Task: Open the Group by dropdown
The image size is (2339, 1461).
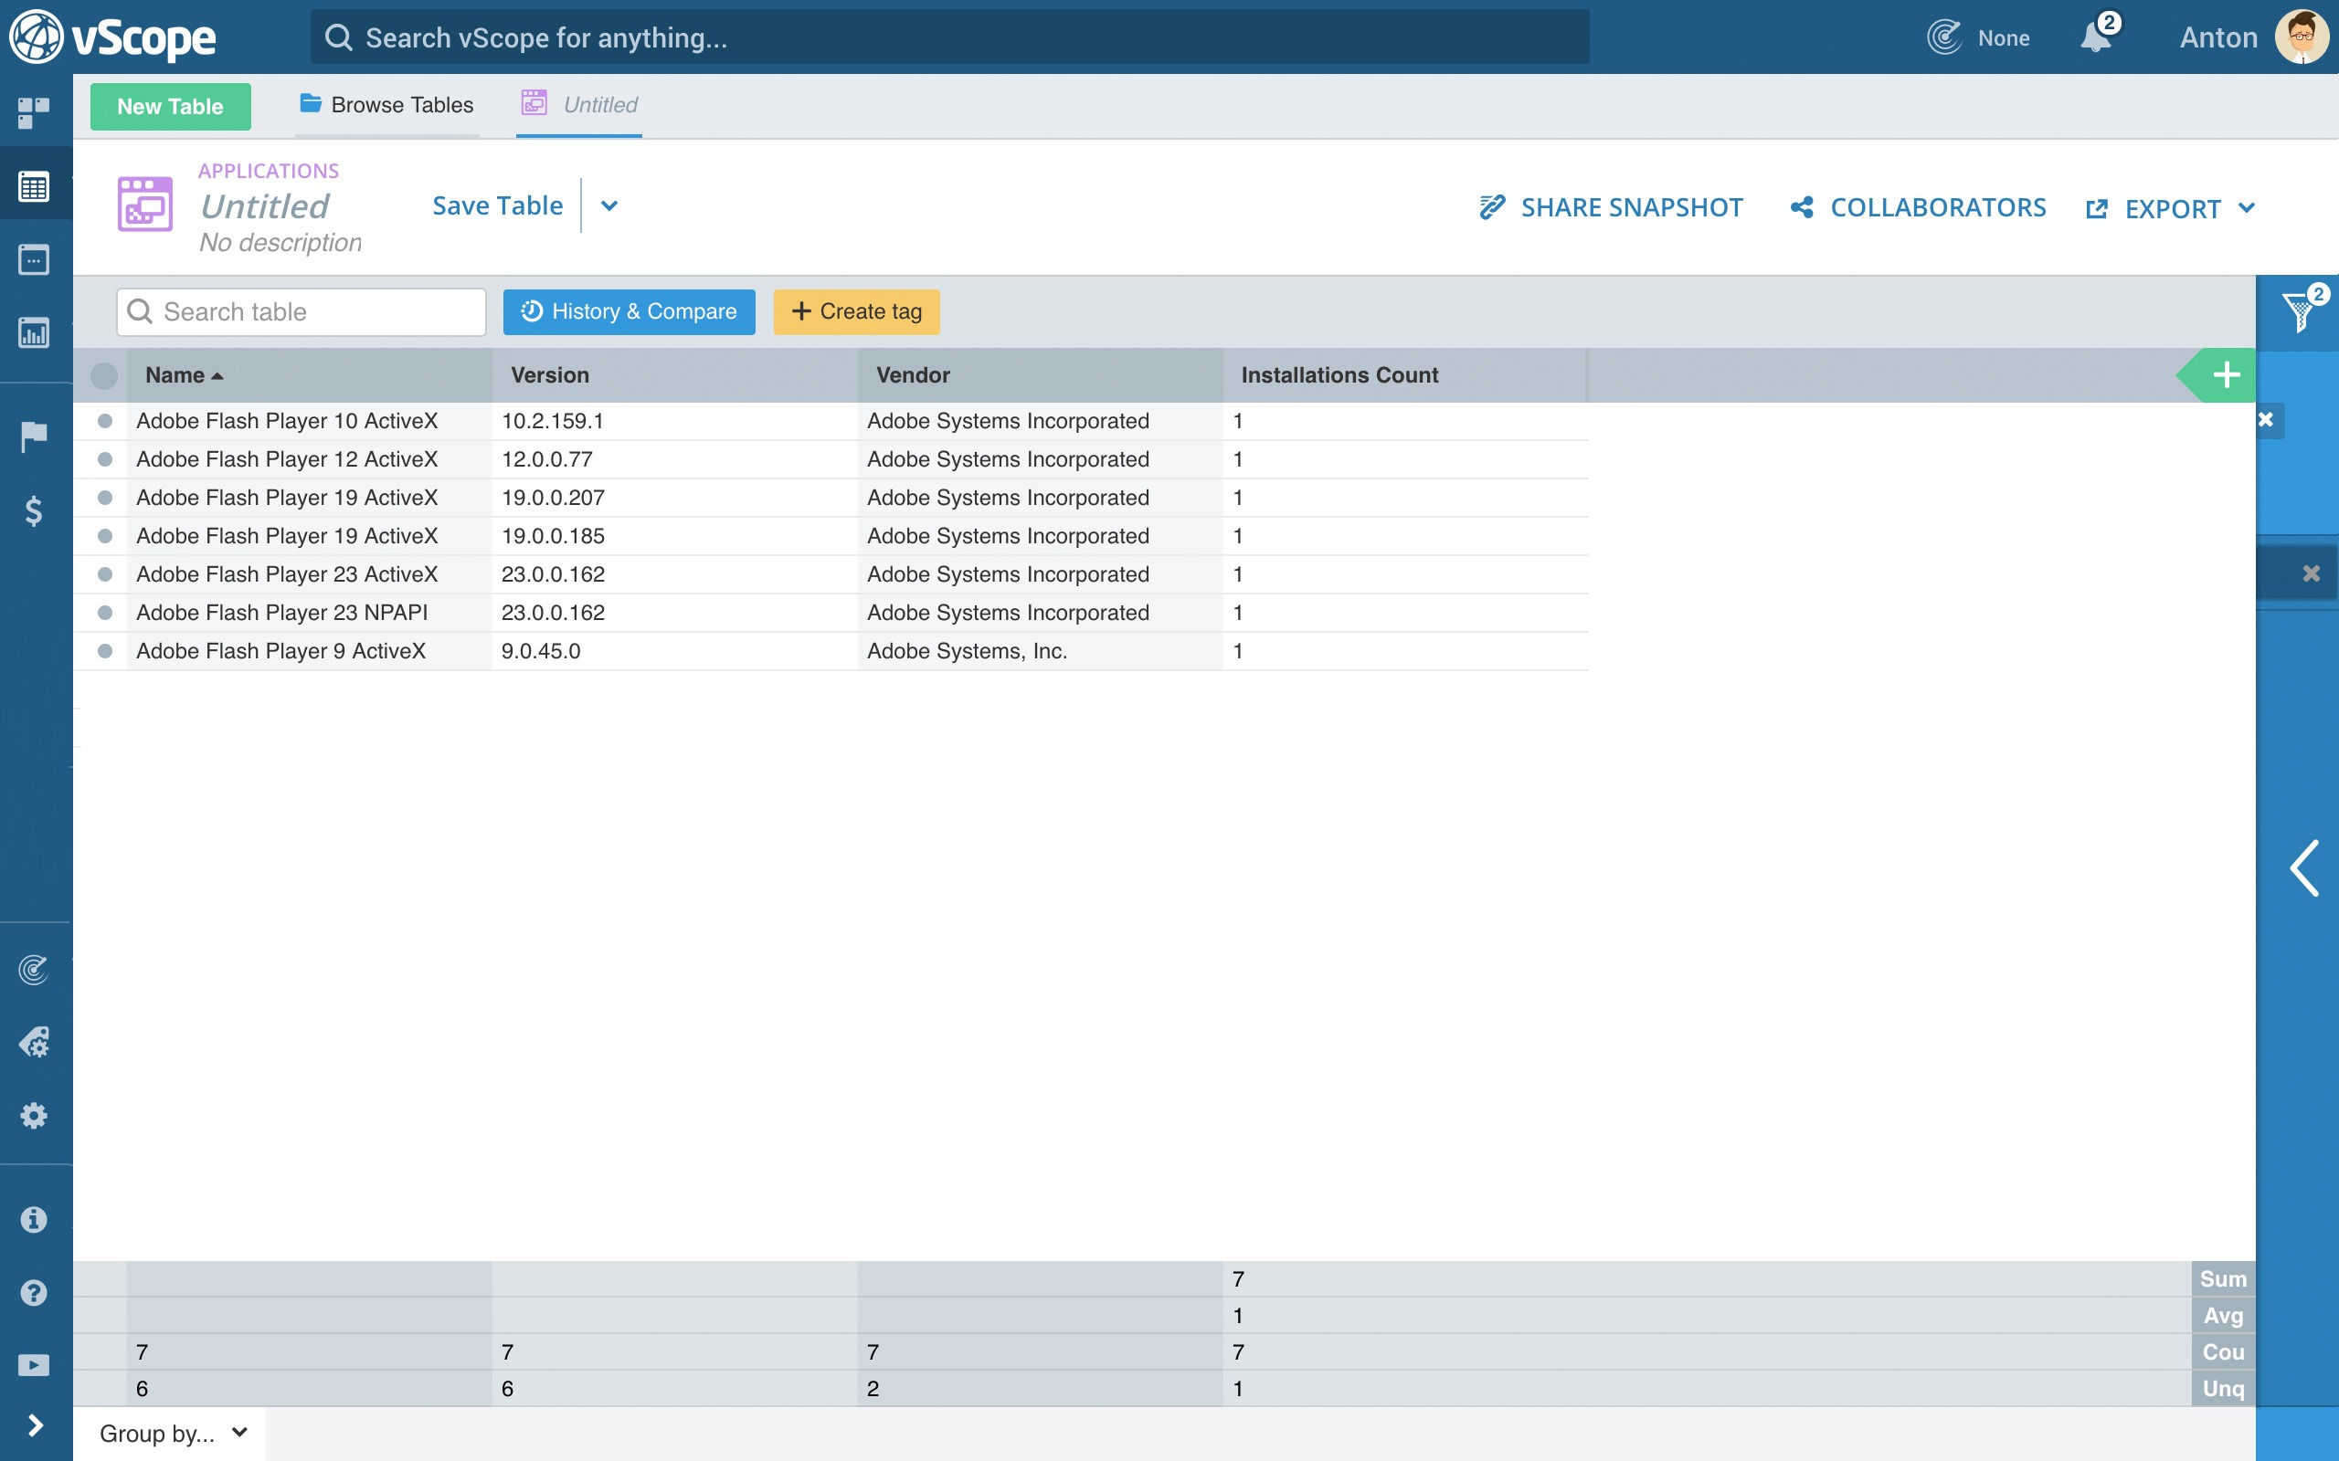Action: tap(173, 1433)
